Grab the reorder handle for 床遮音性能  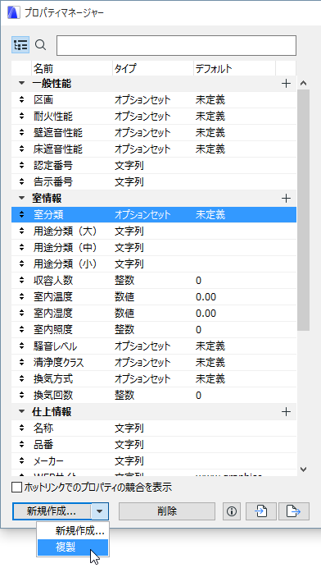coord(21,149)
